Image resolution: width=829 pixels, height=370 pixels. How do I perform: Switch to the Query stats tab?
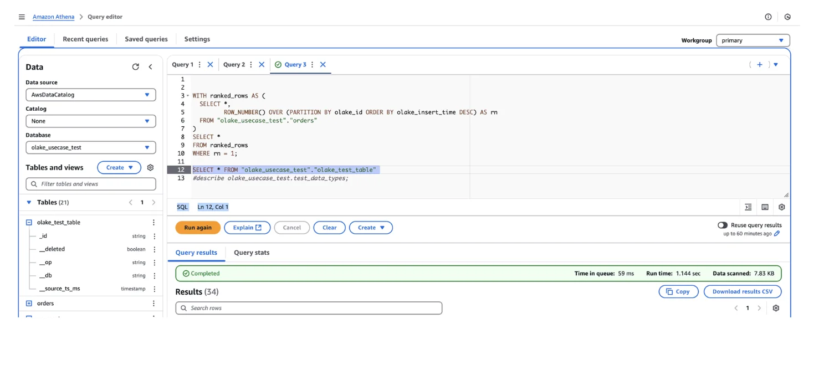click(x=252, y=253)
